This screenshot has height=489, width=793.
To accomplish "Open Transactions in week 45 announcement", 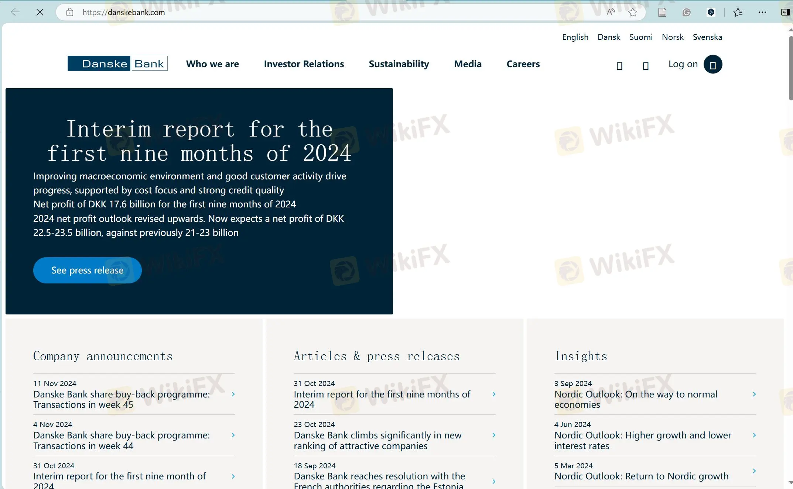I will [122, 399].
